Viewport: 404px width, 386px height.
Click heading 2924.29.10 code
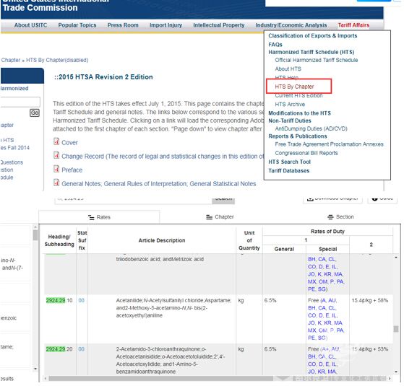coord(59,301)
